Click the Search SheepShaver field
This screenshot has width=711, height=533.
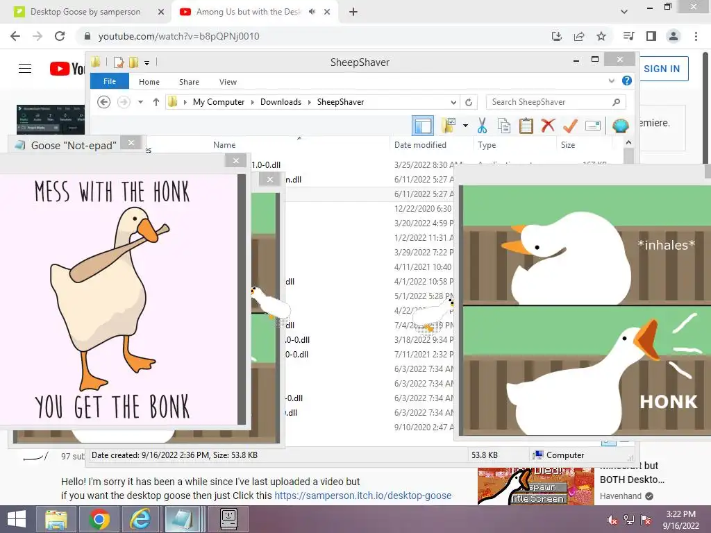[556, 102]
